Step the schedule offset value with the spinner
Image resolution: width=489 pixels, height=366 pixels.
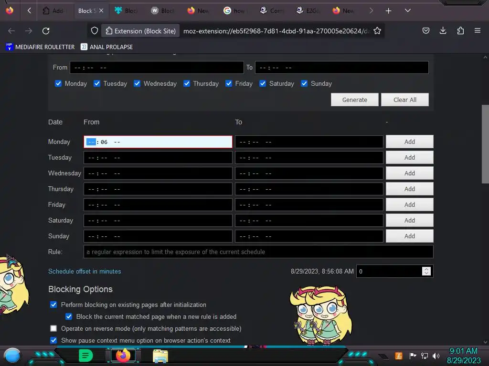[x=426, y=271]
